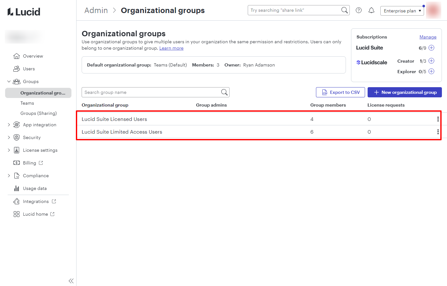Open the New organizational group button

(404, 92)
